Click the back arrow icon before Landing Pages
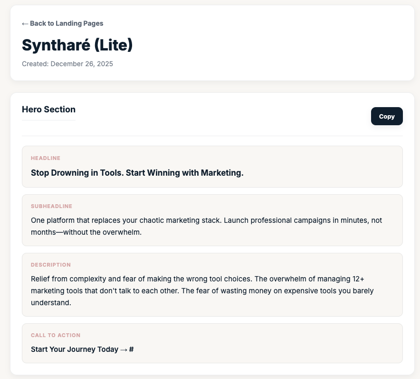 pos(25,23)
